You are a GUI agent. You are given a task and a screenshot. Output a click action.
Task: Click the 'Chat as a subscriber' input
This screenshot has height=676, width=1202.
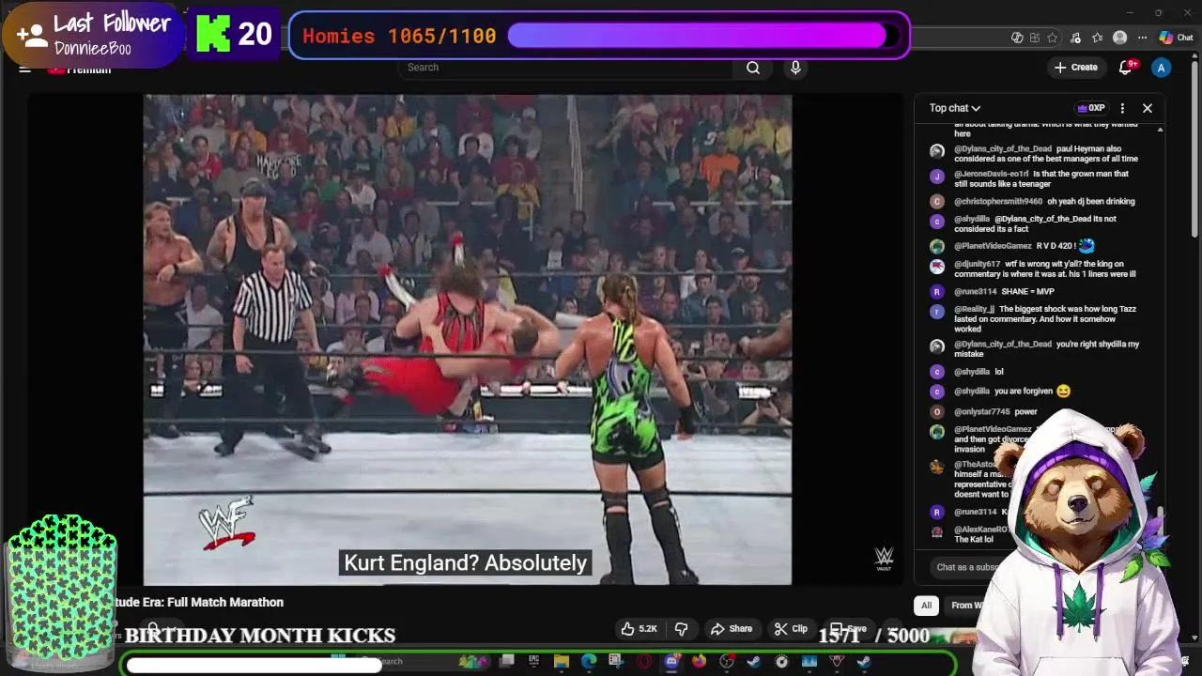tap(967, 567)
